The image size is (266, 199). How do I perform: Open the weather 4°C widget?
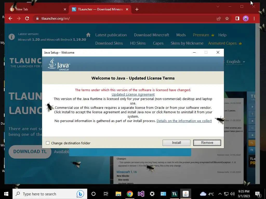point(207,194)
